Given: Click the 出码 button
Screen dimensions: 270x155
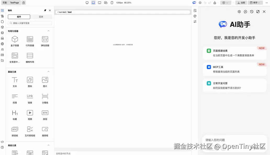Looking at the screenshot, I should (x=241, y=3).
